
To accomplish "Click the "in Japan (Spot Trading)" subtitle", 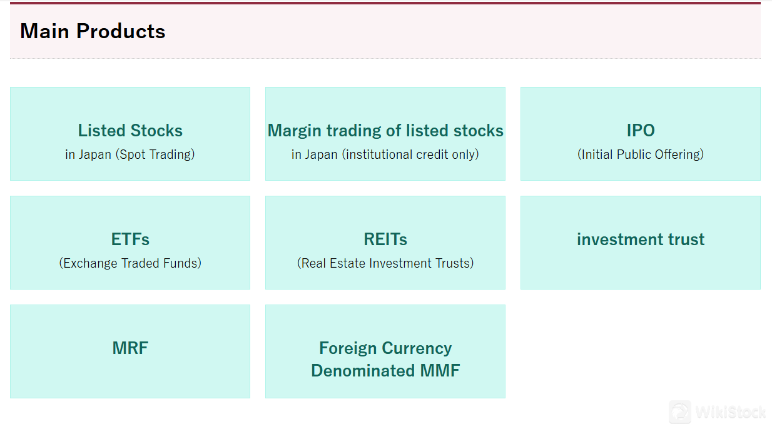I will tap(130, 154).
